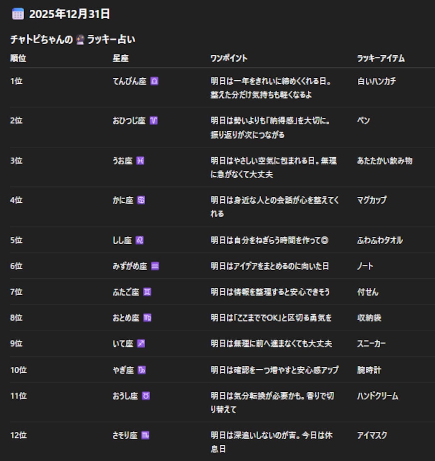Select the 順位 column header
Screen dimensions: 435x461
(x=17, y=59)
